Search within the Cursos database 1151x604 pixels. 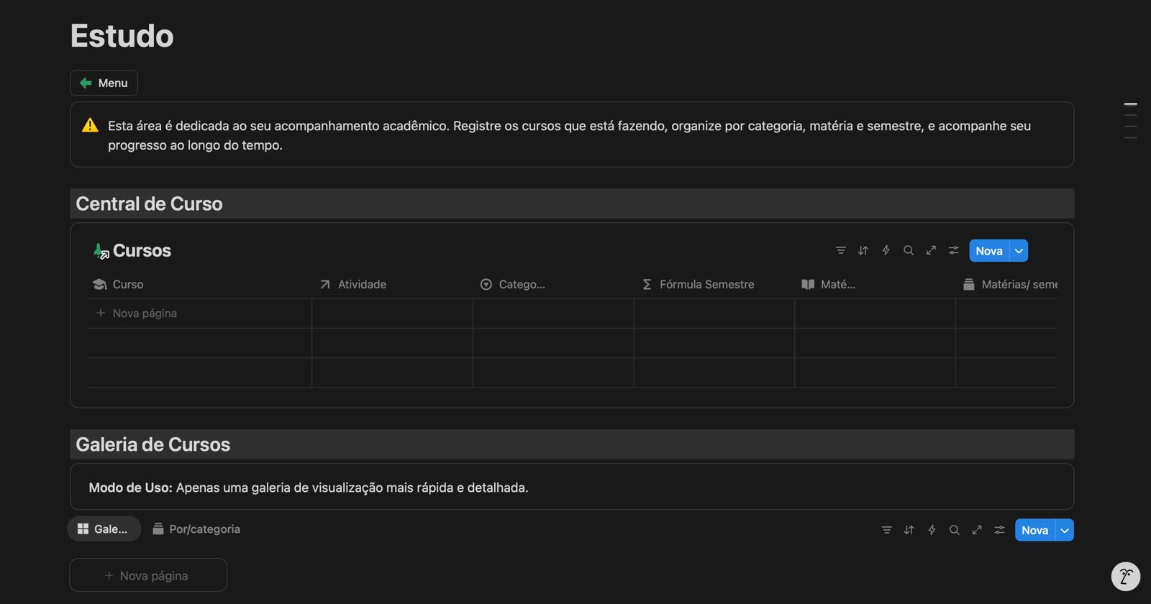(x=909, y=250)
